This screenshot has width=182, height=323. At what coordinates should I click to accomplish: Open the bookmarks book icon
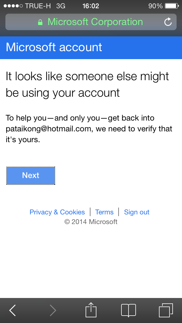point(128,310)
